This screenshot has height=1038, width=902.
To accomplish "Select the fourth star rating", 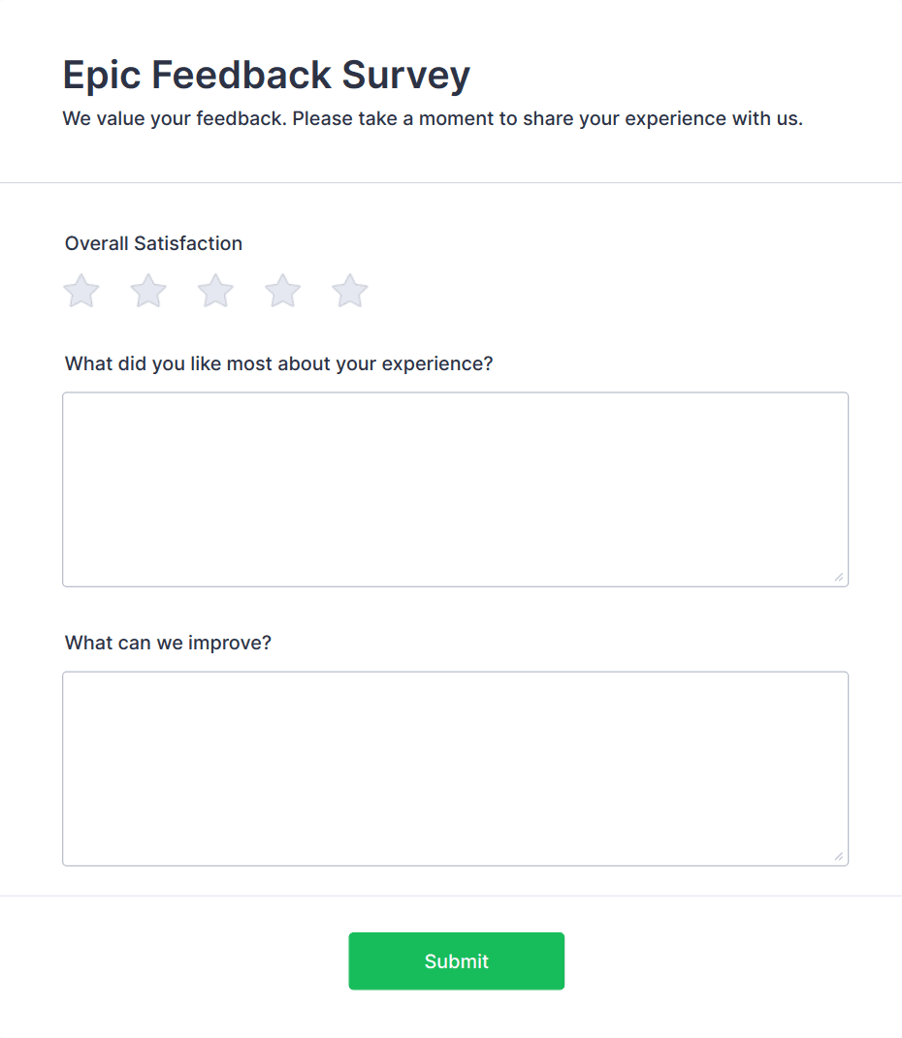I will 281,290.
